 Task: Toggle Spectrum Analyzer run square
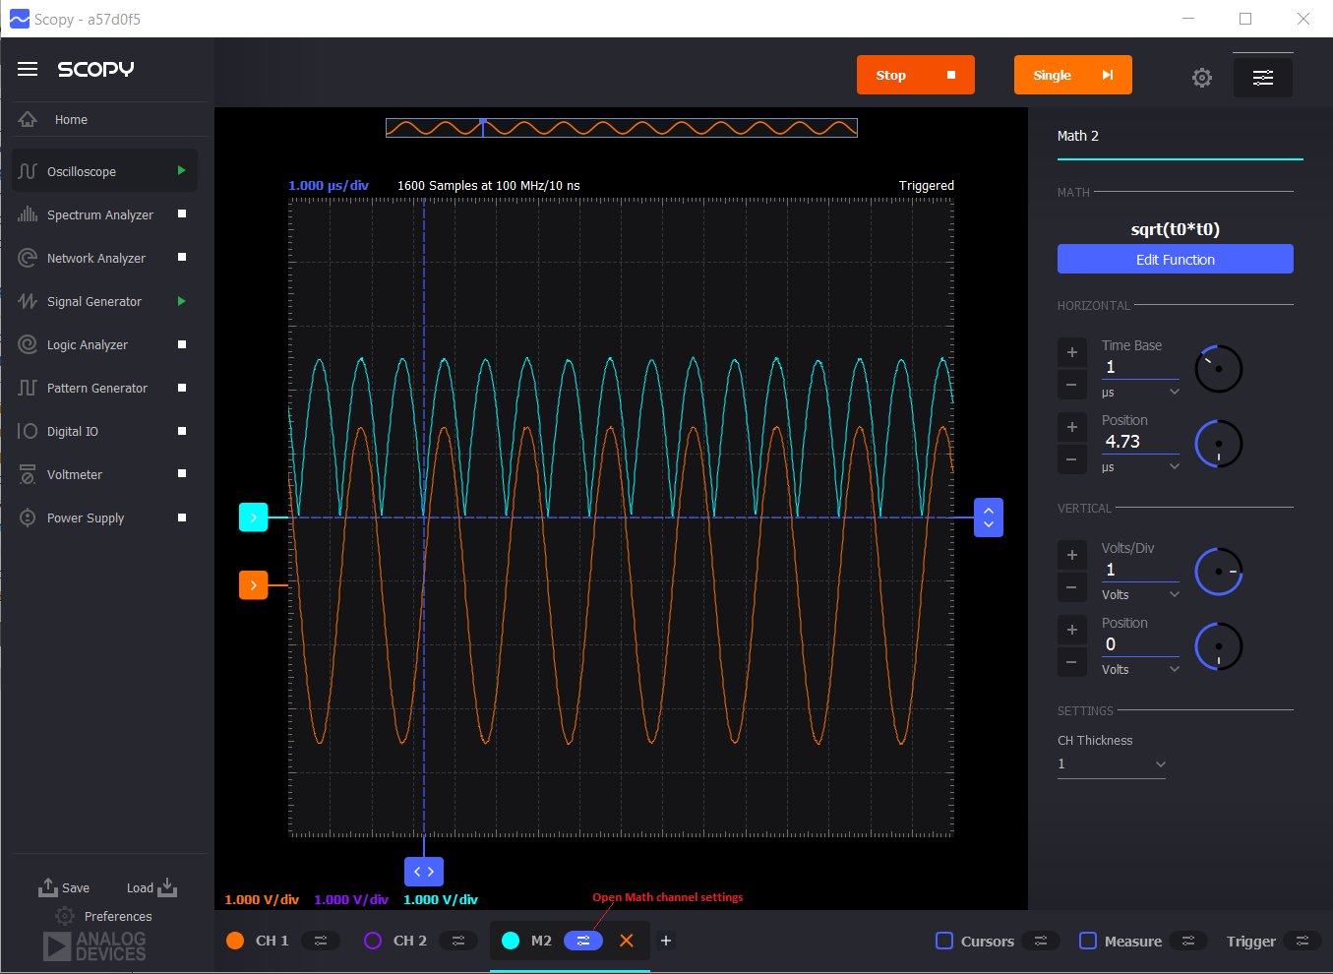(x=181, y=213)
